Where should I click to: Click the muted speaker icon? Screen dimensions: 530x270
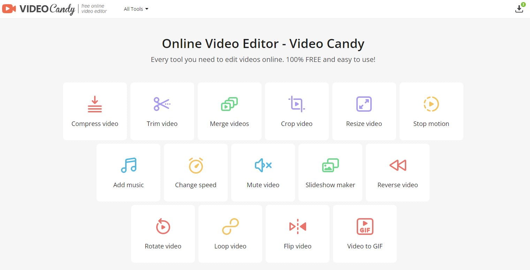(x=263, y=165)
